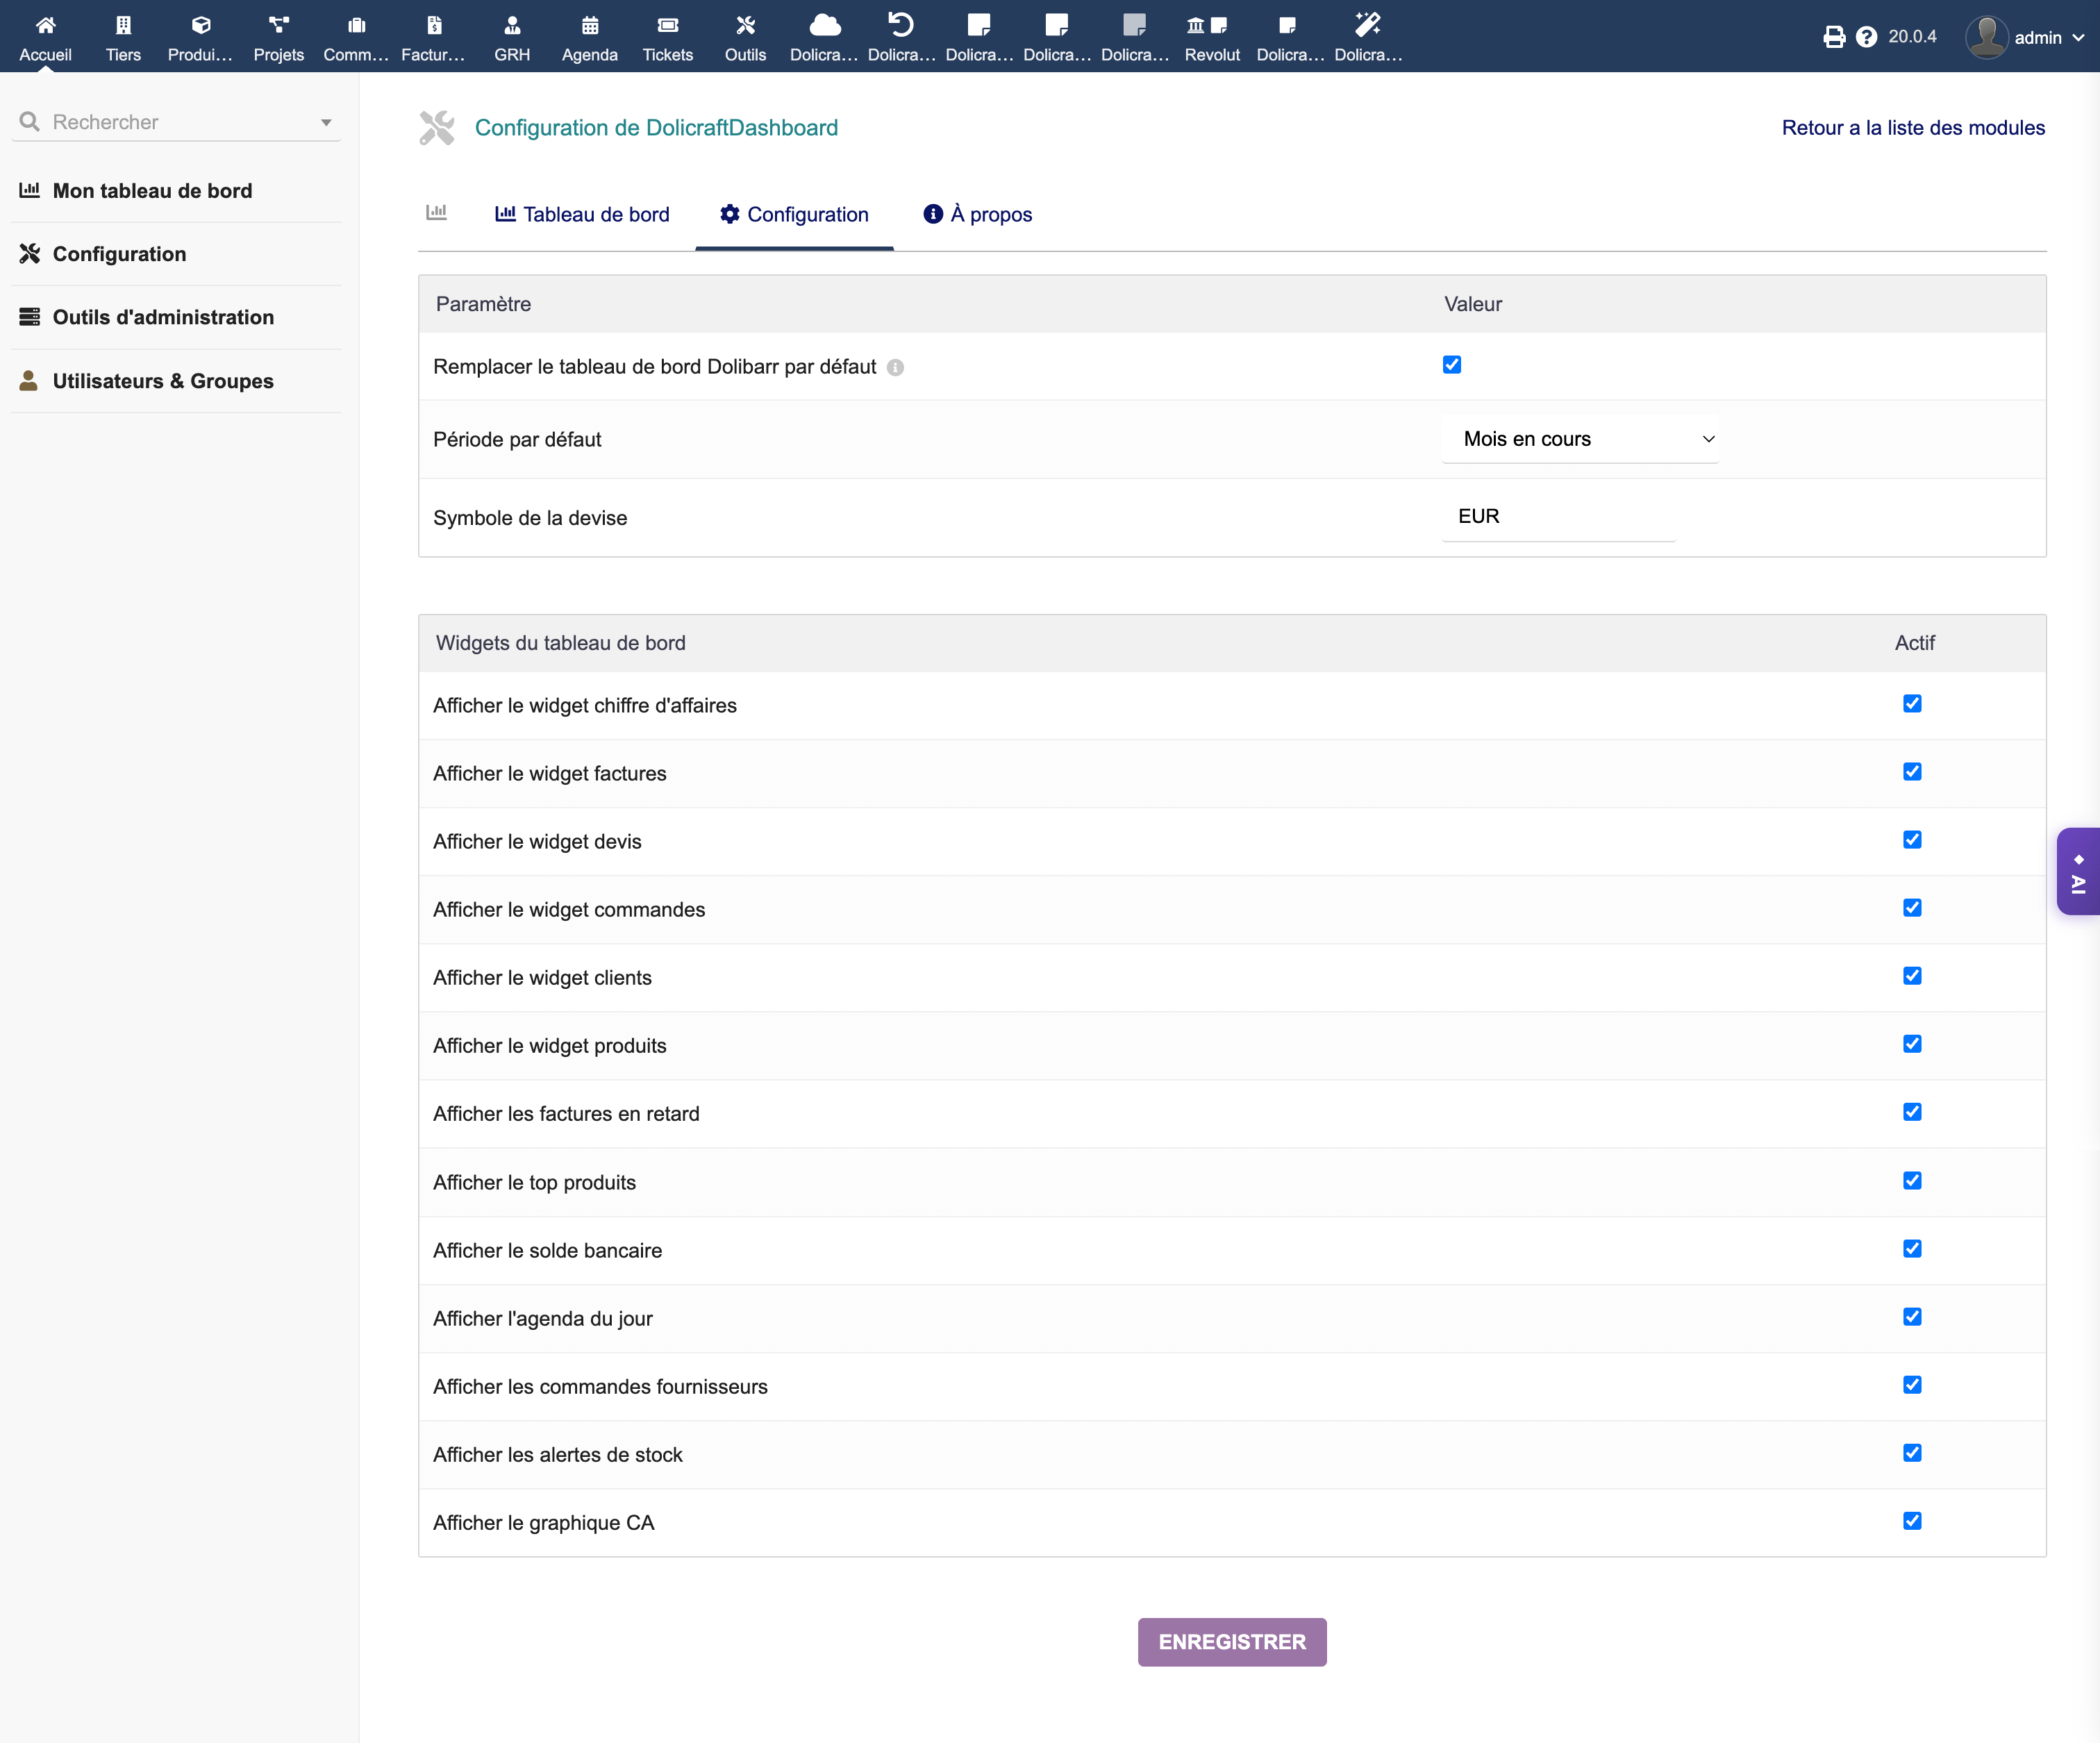
Task: Uncheck Remplacer le tableau de bord checkbox
Action: click(x=1451, y=365)
